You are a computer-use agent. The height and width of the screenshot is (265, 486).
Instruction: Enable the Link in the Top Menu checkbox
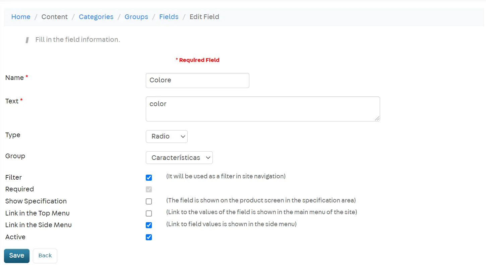tap(149, 213)
